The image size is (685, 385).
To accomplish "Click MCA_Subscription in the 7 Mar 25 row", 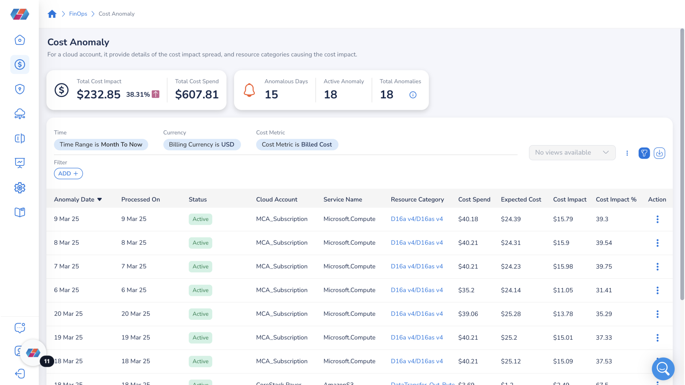I will (x=281, y=266).
